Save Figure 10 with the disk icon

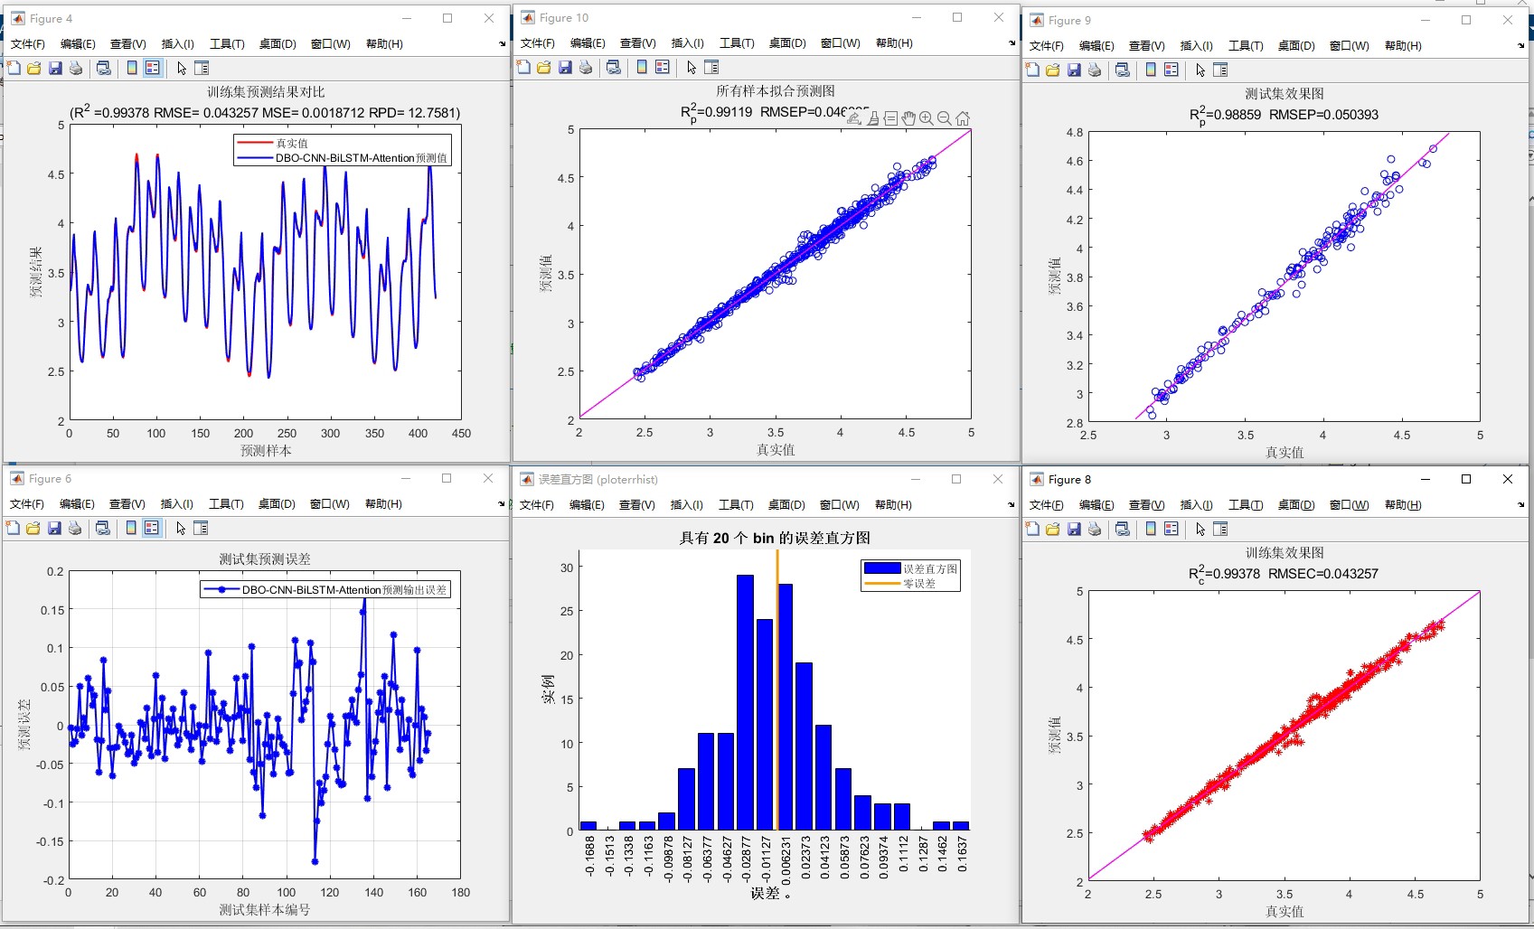pyautogui.click(x=565, y=67)
